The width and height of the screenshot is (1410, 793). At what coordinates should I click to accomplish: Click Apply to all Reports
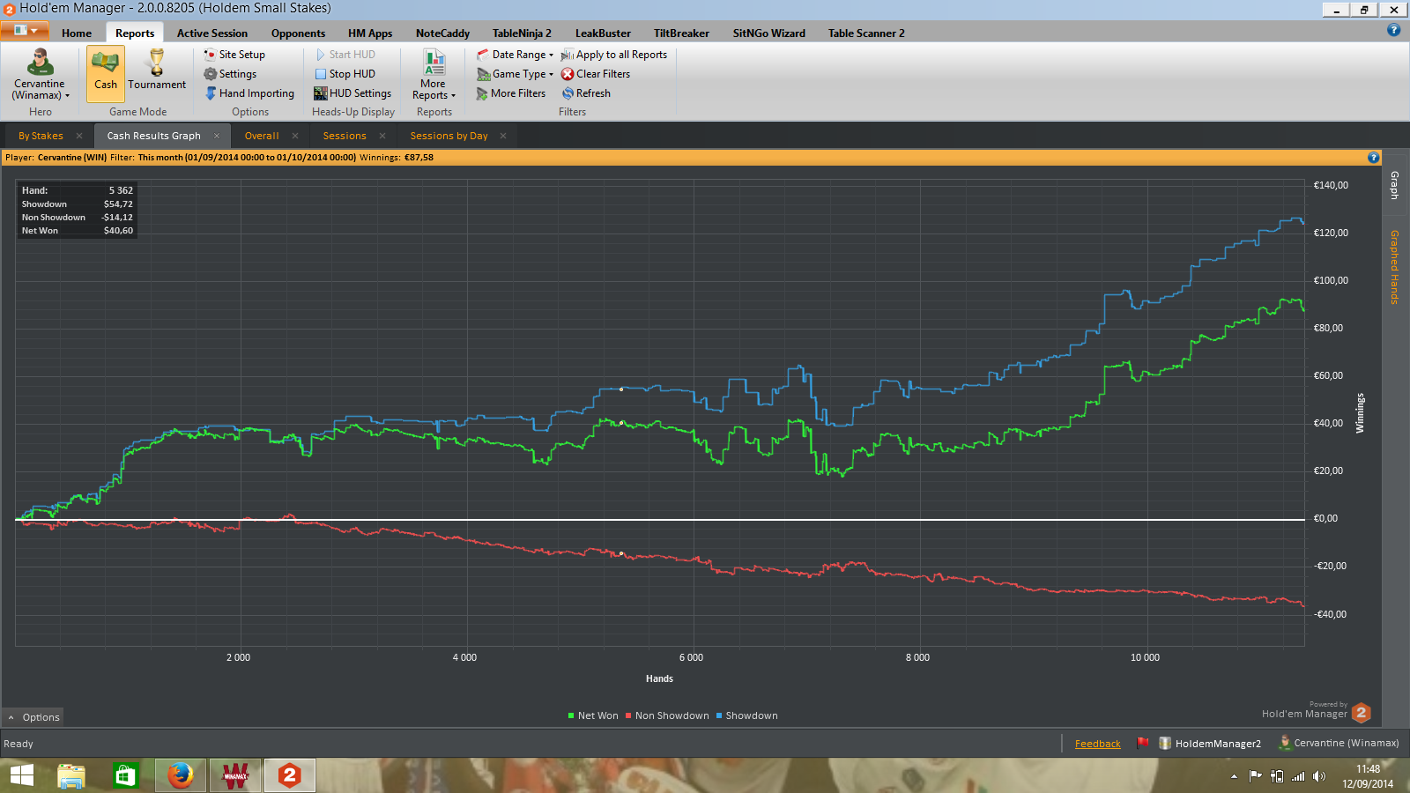[613, 55]
